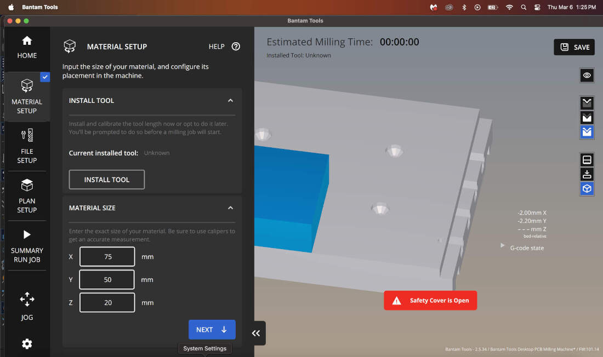
Task: Click the play circle menu bar icon
Action: click(x=477, y=7)
